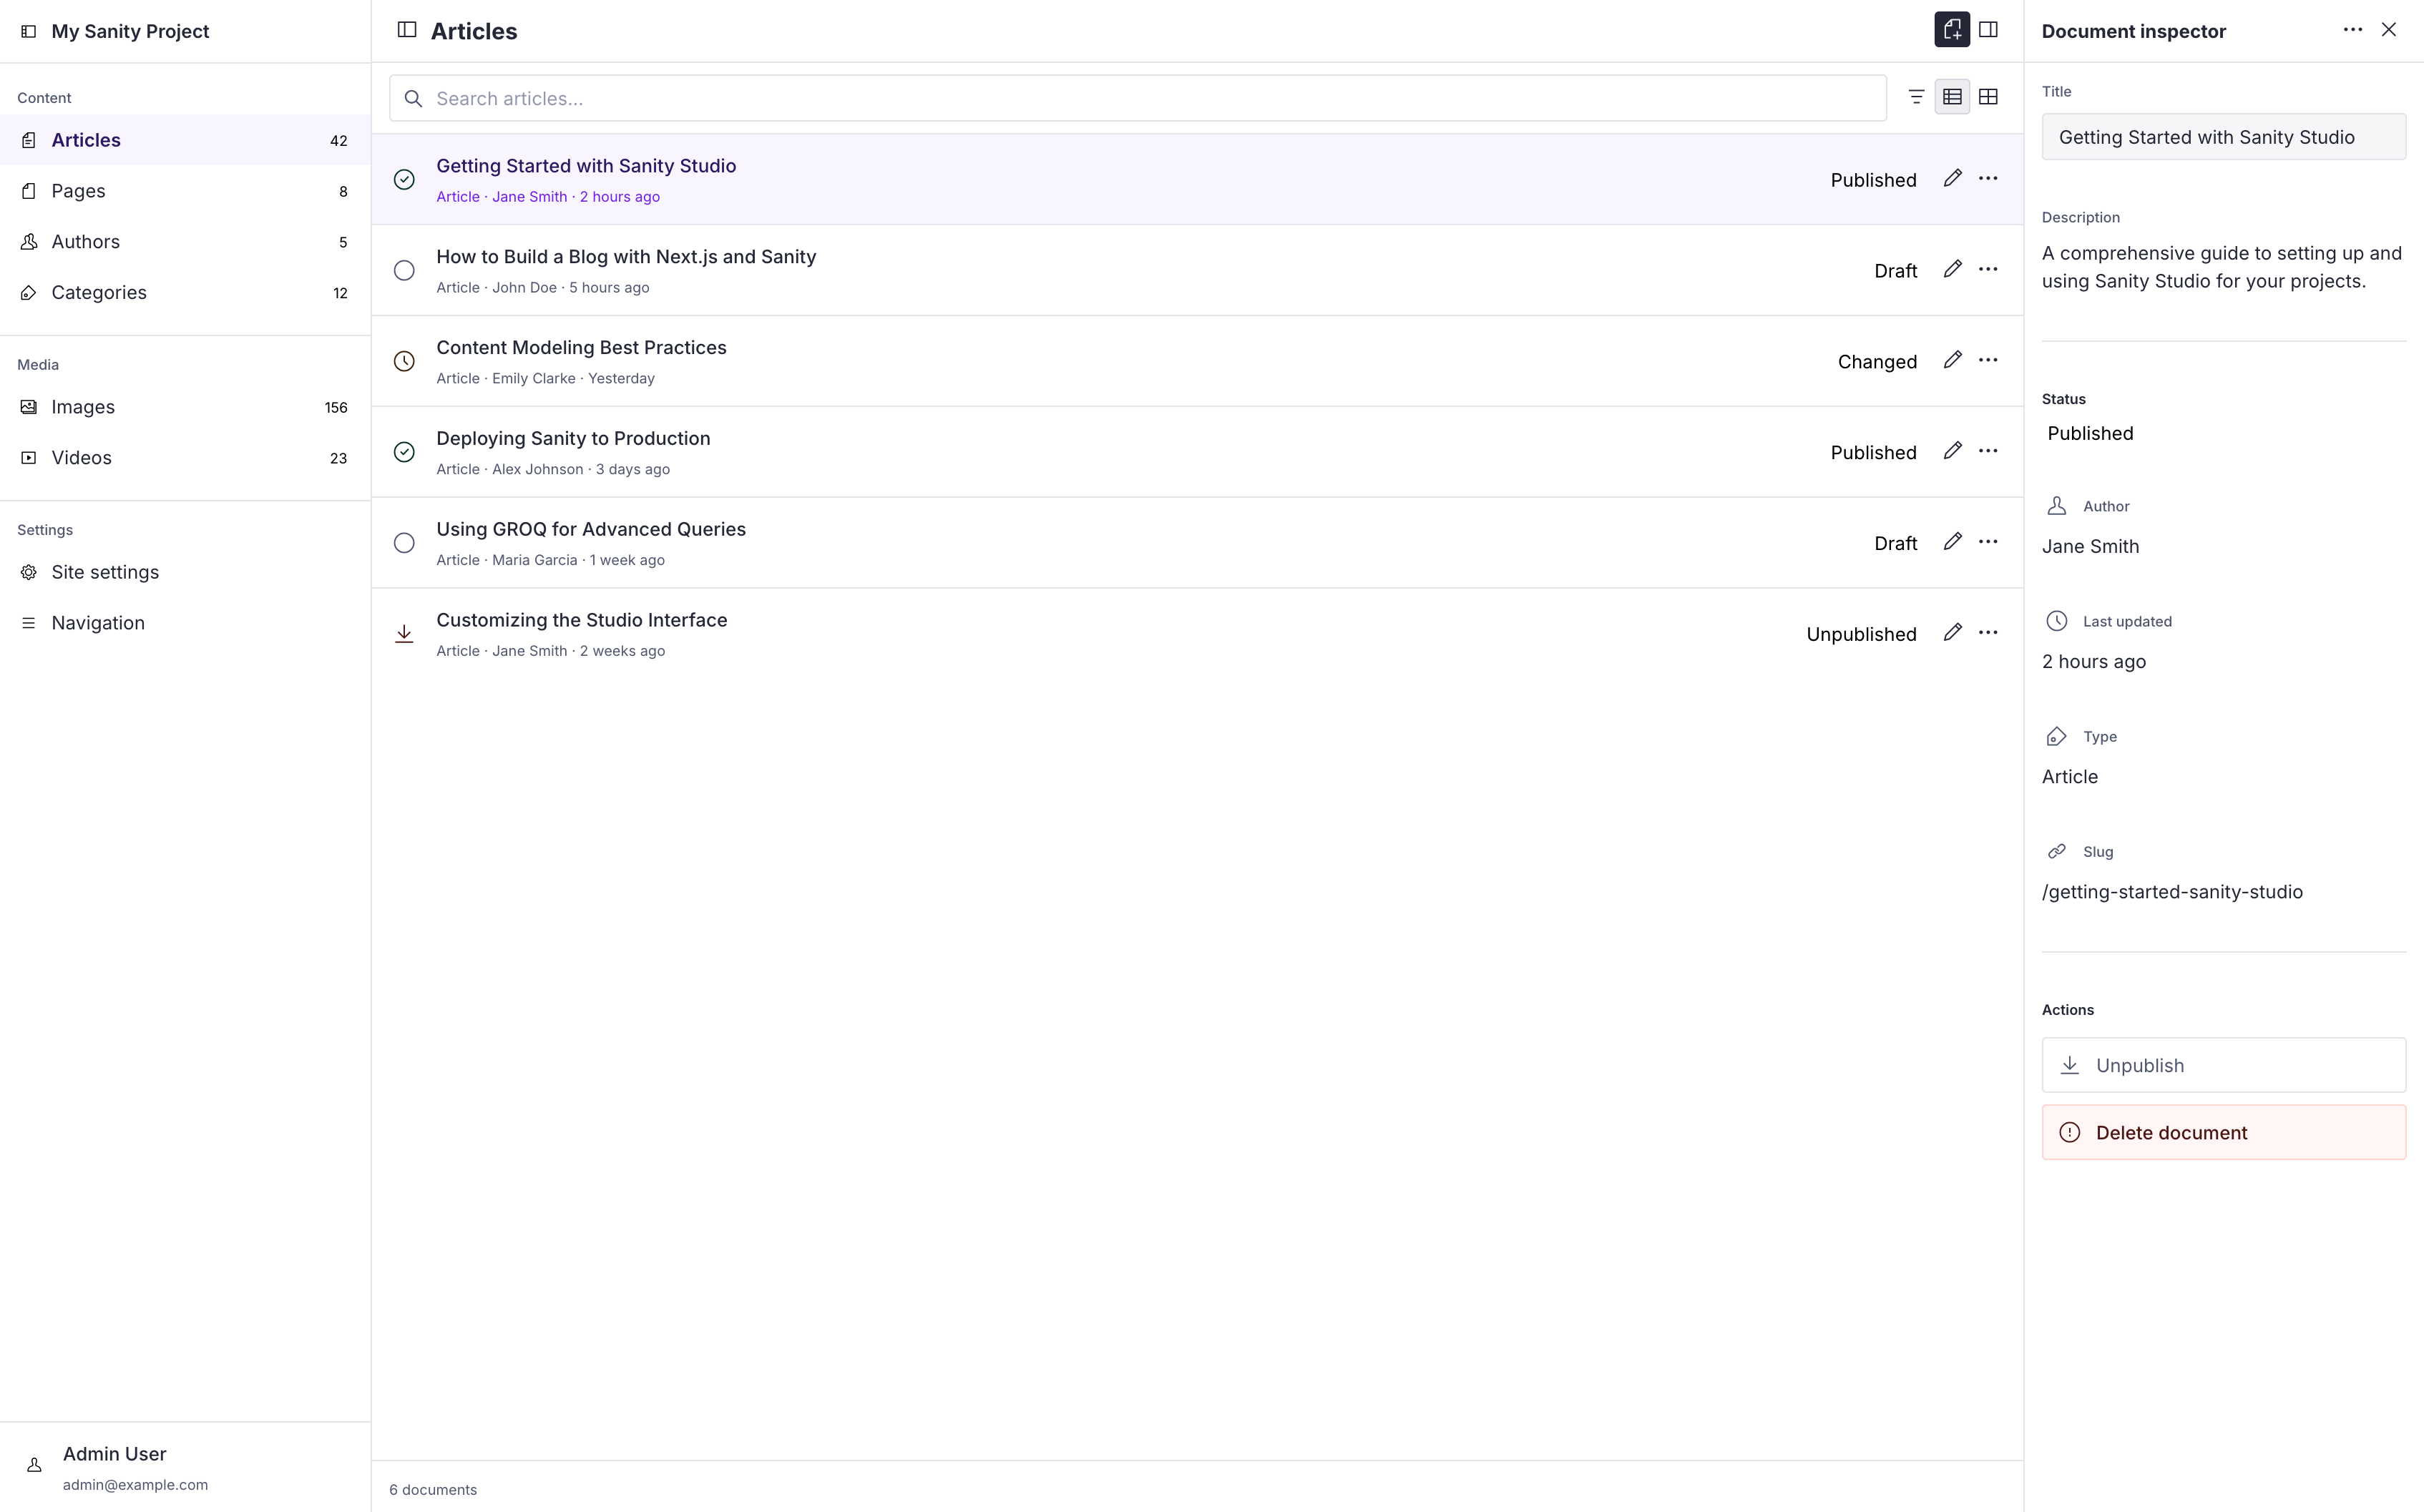
Task: Click changed clock icon on Content Modeling row
Action: tap(404, 362)
